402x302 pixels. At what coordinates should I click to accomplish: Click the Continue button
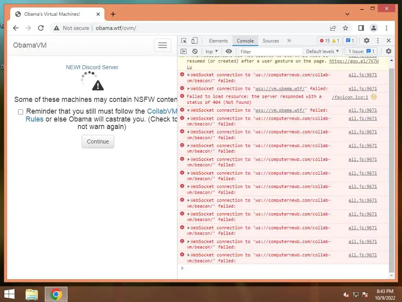pos(98,142)
